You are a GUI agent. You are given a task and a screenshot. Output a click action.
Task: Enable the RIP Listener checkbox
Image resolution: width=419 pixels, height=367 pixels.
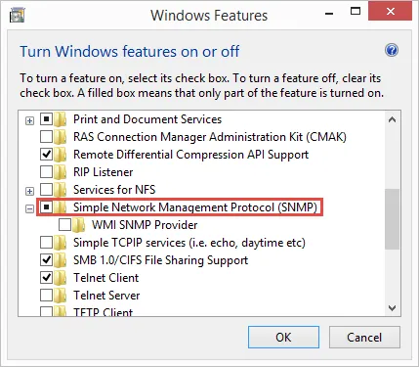point(46,172)
